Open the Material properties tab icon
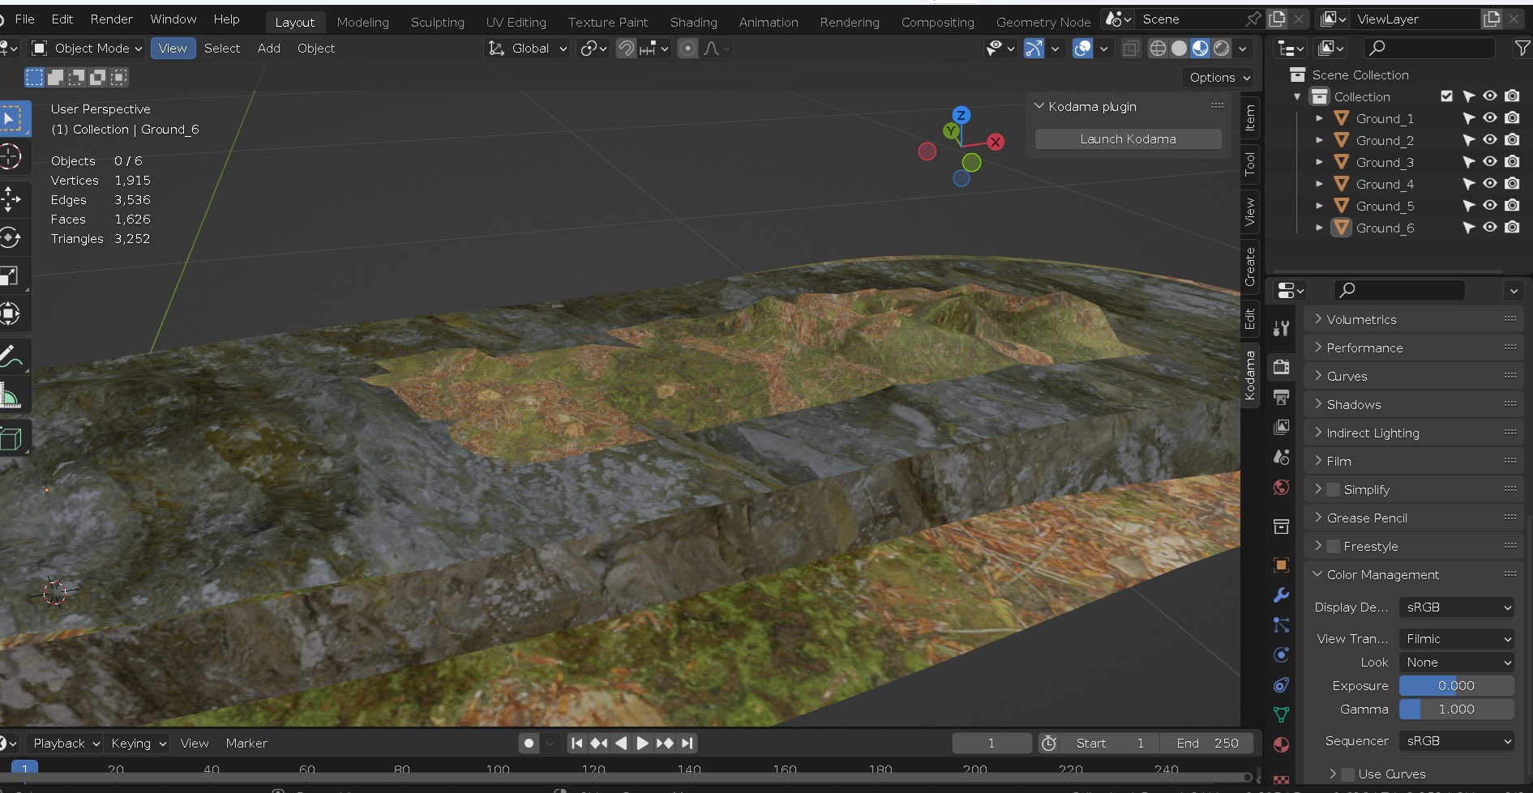Screen dimensions: 1533x793 pyautogui.click(x=1281, y=744)
